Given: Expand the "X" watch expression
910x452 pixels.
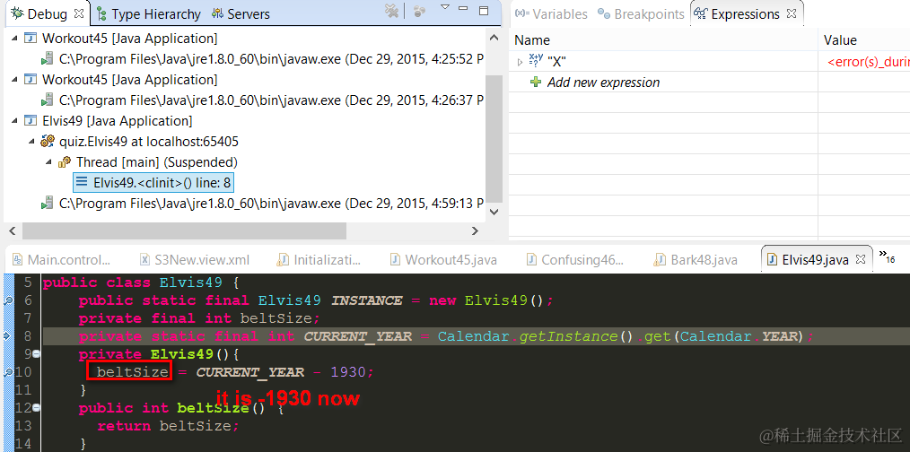Looking at the screenshot, I should (x=520, y=62).
